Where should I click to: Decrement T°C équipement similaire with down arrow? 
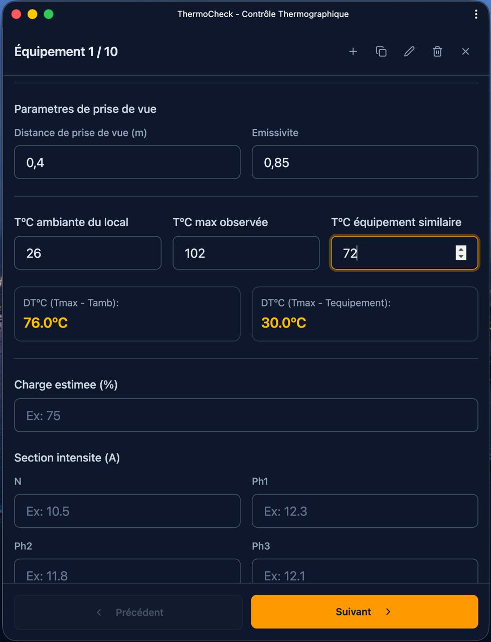pyautogui.click(x=460, y=256)
